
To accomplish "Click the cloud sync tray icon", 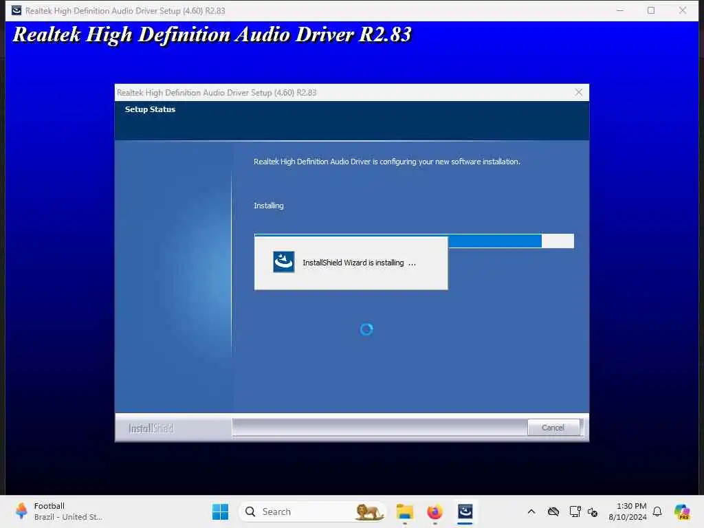I will [x=553, y=511].
